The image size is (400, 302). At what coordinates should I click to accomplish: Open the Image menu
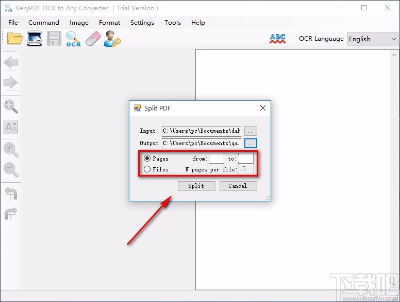pyautogui.click(x=79, y=23)
